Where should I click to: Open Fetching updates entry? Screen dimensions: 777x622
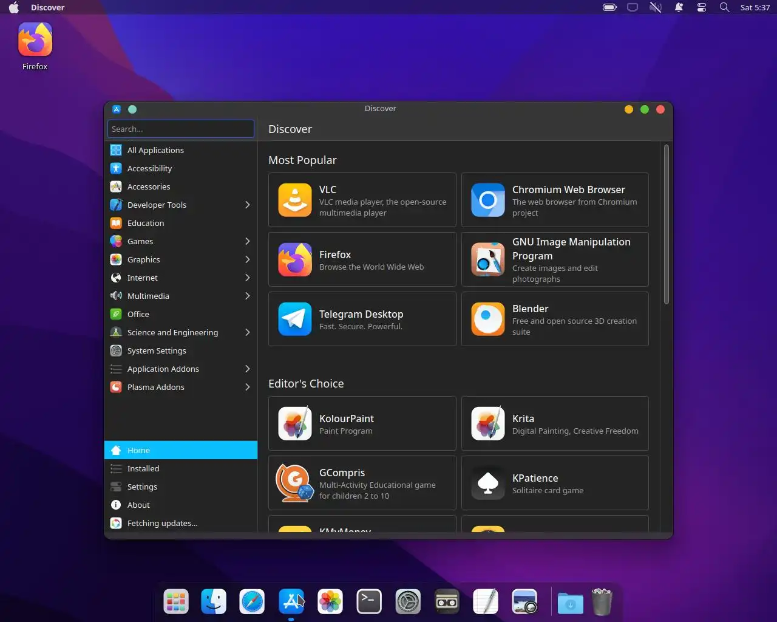coord(181,523)
